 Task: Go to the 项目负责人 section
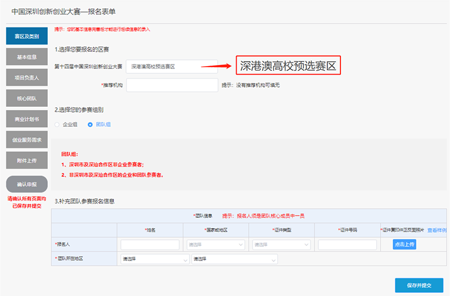(x=26, y=78)
